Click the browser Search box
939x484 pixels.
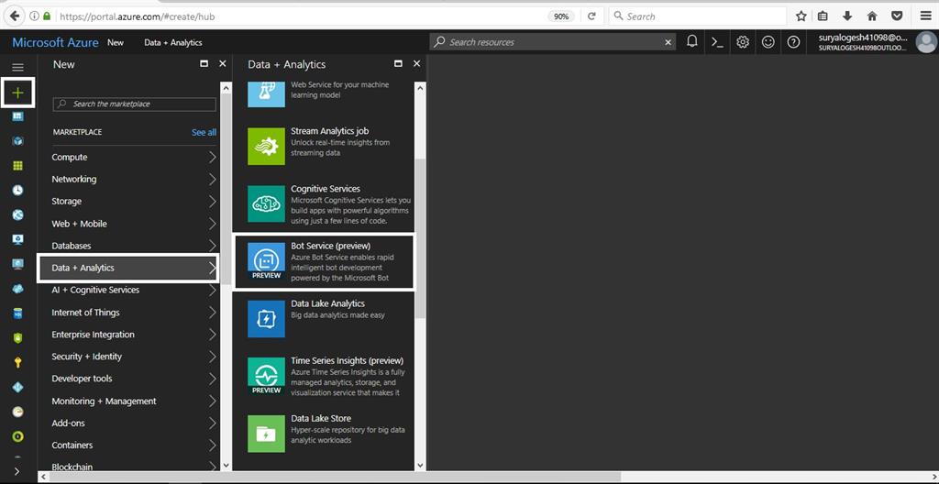(697, 16)
